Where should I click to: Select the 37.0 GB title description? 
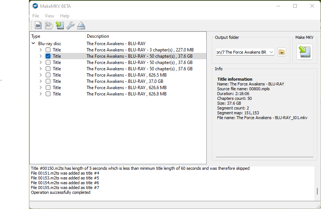(125, 81)
